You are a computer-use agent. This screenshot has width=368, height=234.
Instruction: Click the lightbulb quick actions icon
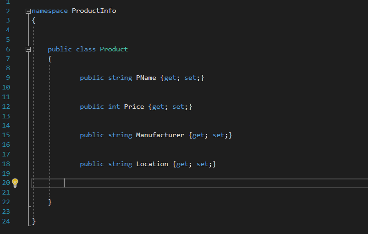click(15, 183)
